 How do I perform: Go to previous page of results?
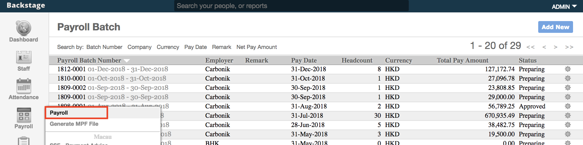(x=544, y=47)
